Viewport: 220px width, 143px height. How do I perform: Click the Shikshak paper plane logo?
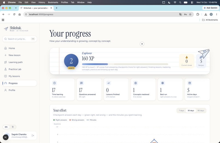(6, 29)
